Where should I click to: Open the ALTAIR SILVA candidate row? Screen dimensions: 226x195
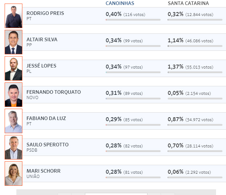pos(124,42)
